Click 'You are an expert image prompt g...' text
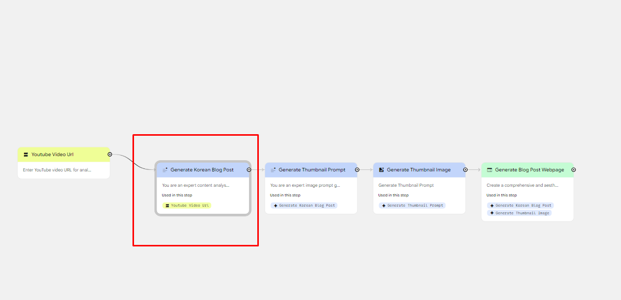The height and width of the screenshot is (300, 621). [305, 185]
